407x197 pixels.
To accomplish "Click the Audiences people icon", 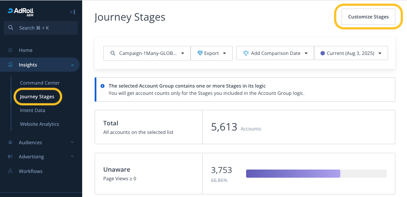I will [x=10, y=142].
